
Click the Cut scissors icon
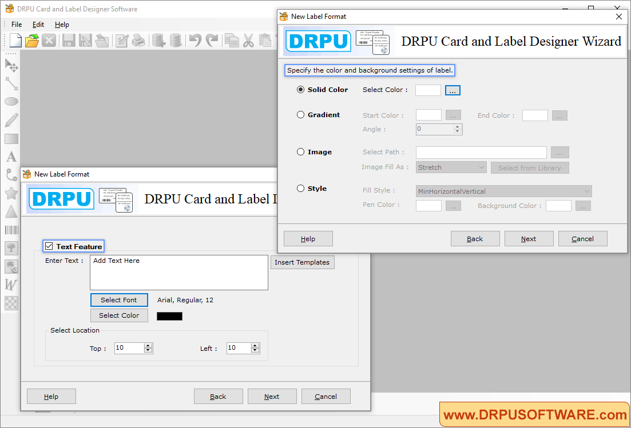coord(248,41)
